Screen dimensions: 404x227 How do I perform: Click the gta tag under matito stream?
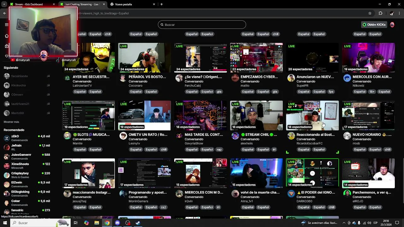pyautogui.click(x=275, y=92)
